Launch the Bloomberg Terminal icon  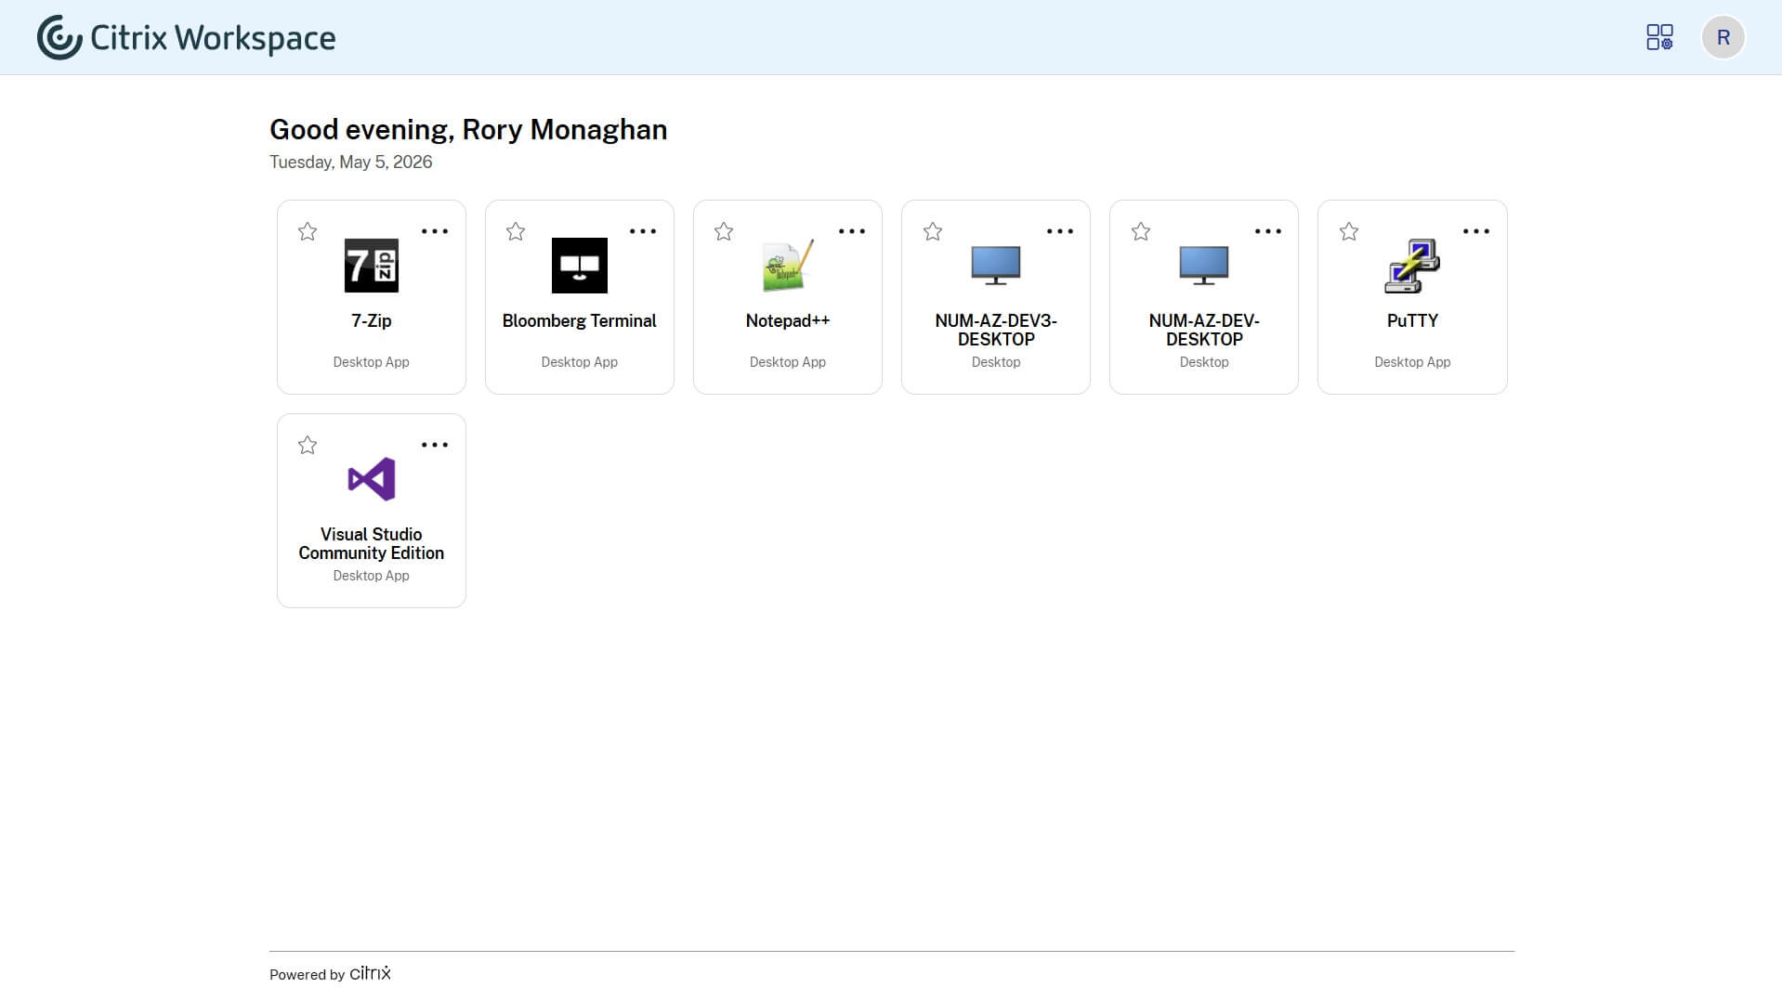(579, 266)
